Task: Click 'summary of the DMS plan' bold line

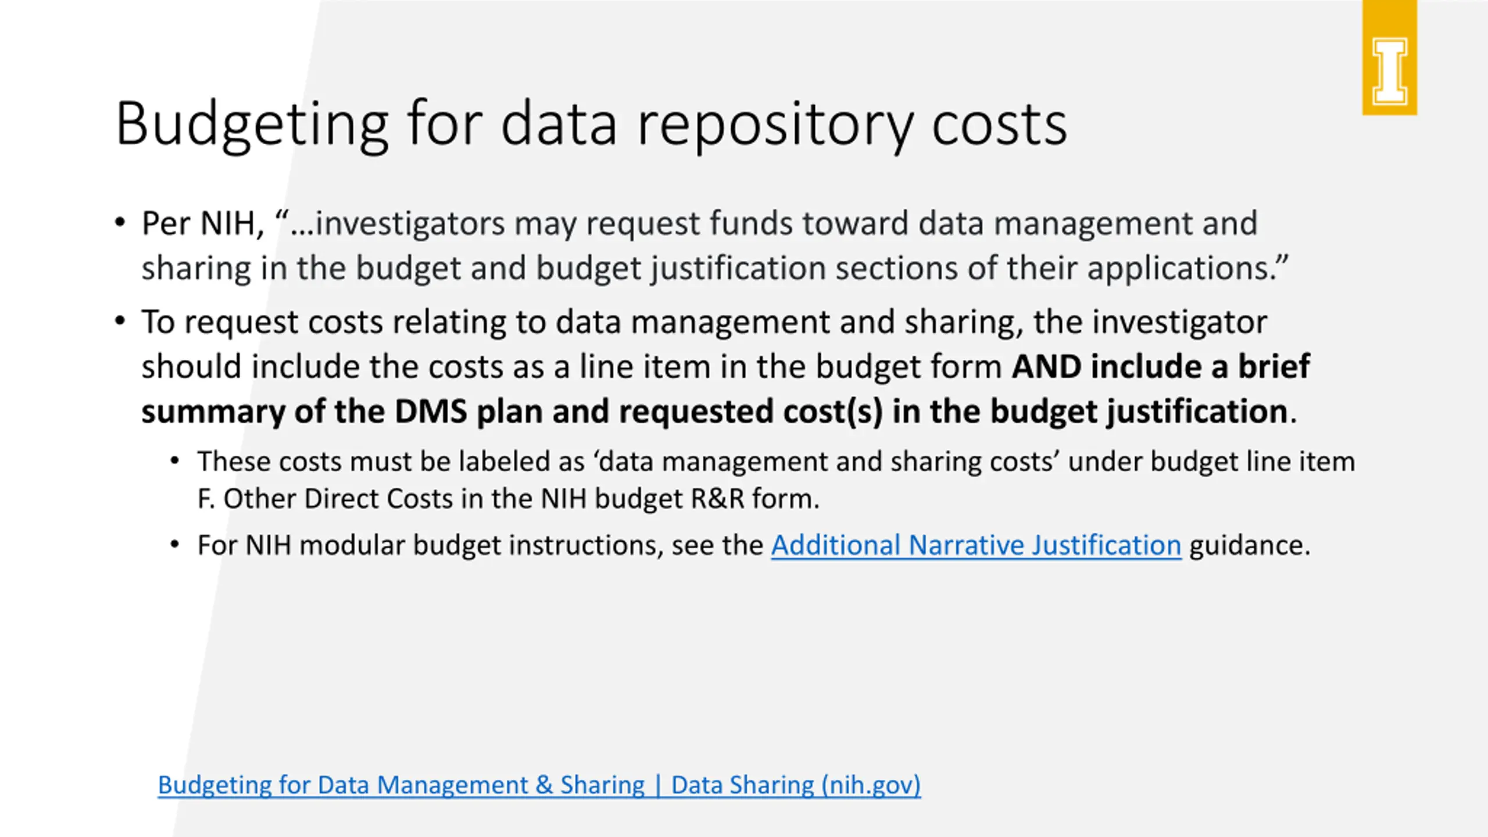Action: [x=719, y=412]
